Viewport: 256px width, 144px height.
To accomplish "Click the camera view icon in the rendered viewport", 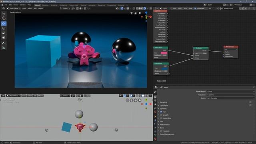I will [132, 13].
